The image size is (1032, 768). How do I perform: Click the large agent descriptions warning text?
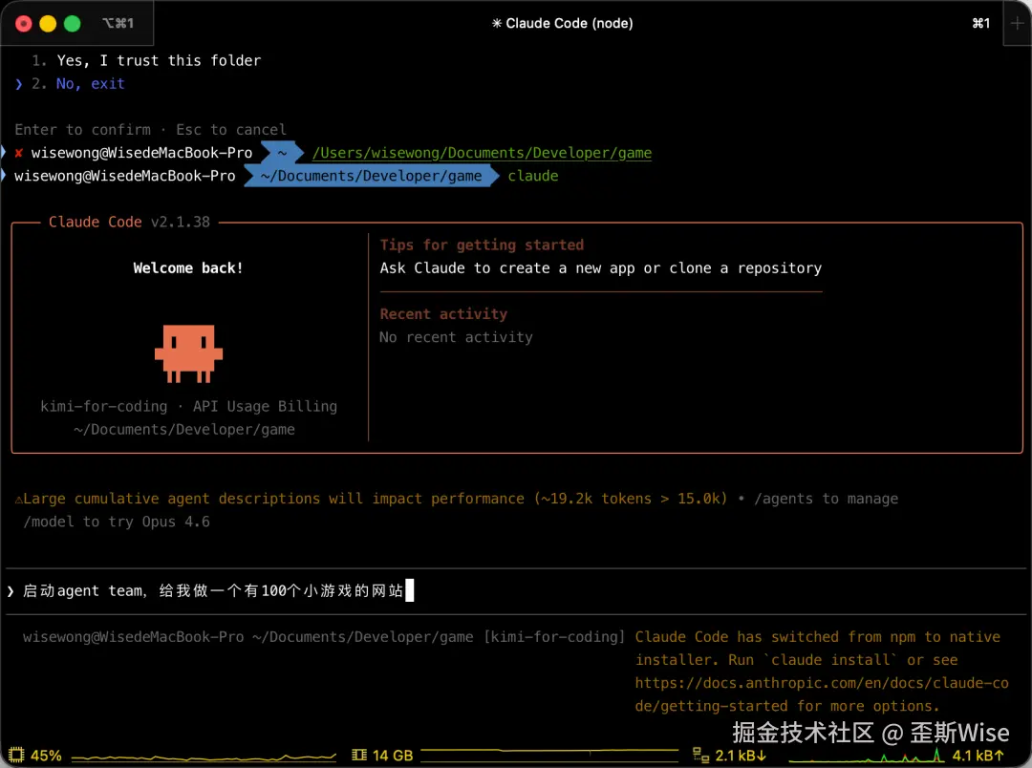[371, 499]
